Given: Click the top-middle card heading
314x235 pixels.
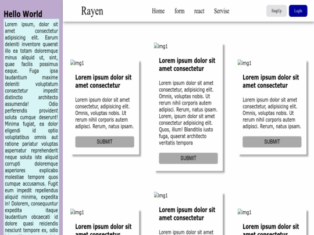Looking at the screenshot, I should point(187,64).
